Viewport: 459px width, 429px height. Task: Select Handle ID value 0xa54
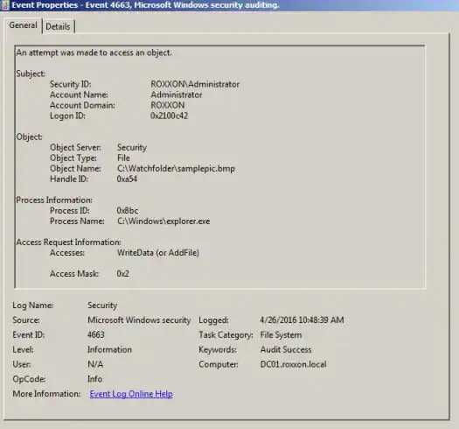tap(127, 179)
